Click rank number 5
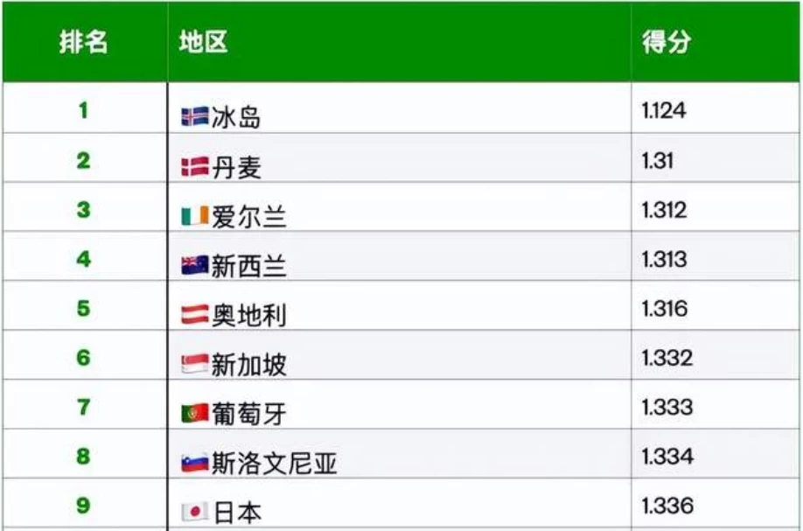The width and height of the screenshot is (803, 531). tap(83, 309)
